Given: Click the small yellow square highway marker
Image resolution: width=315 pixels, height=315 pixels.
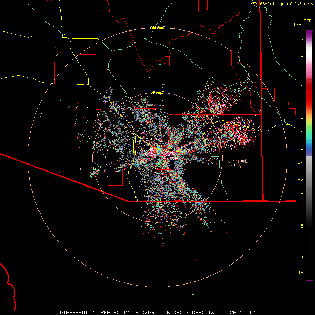Looking at the screenshot, I should tap(63, 36).
